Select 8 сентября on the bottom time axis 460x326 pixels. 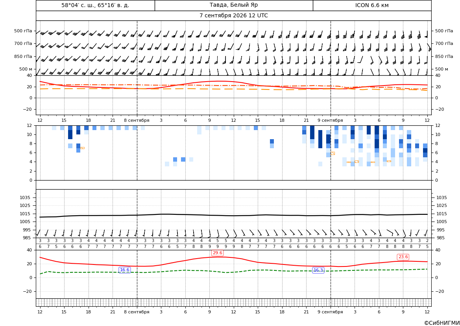point(137,312)
